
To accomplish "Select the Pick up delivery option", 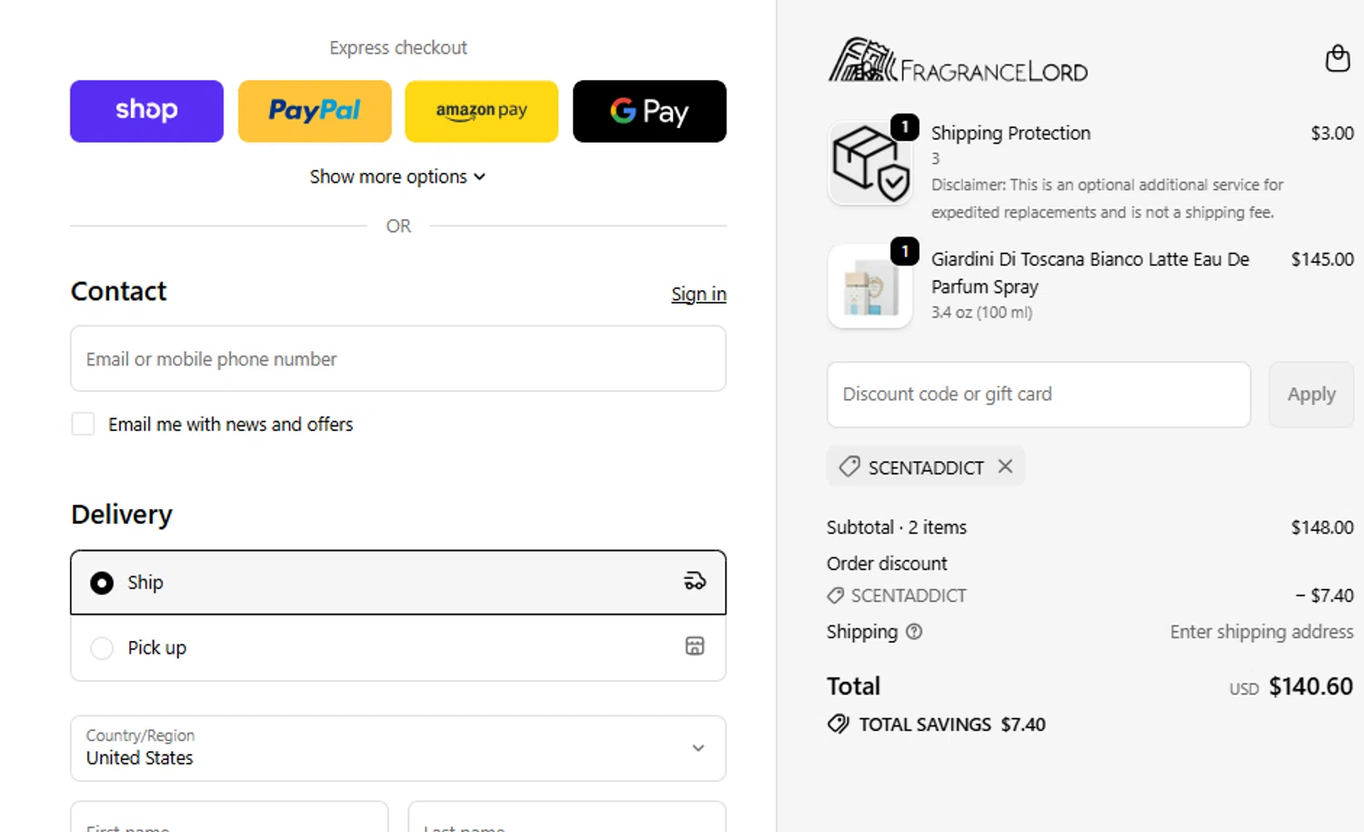I will pos(398,647).
